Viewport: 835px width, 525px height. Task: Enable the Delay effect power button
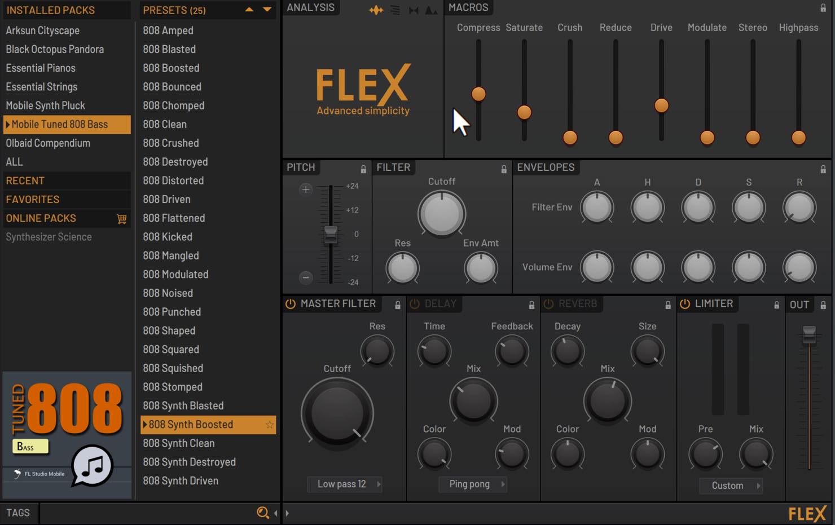415,304
